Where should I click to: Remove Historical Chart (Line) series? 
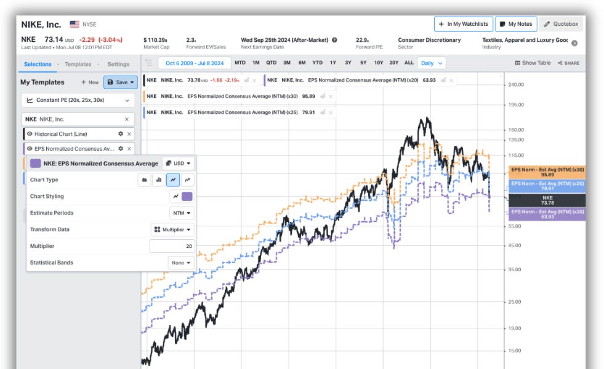click(x=129, y=134)
